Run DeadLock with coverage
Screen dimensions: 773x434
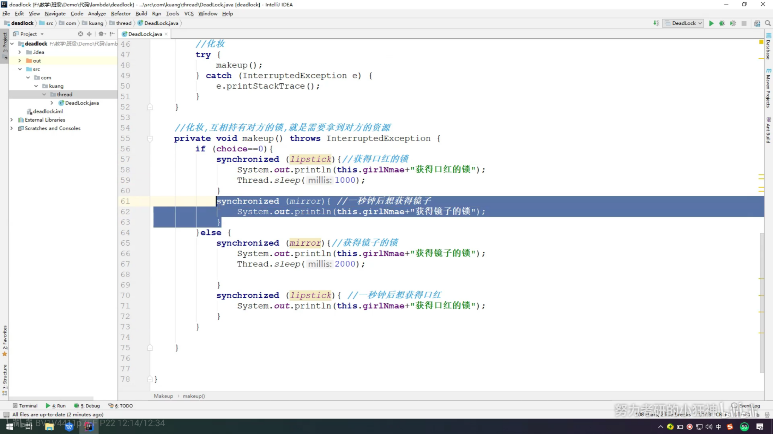click(x=733, y=23)
